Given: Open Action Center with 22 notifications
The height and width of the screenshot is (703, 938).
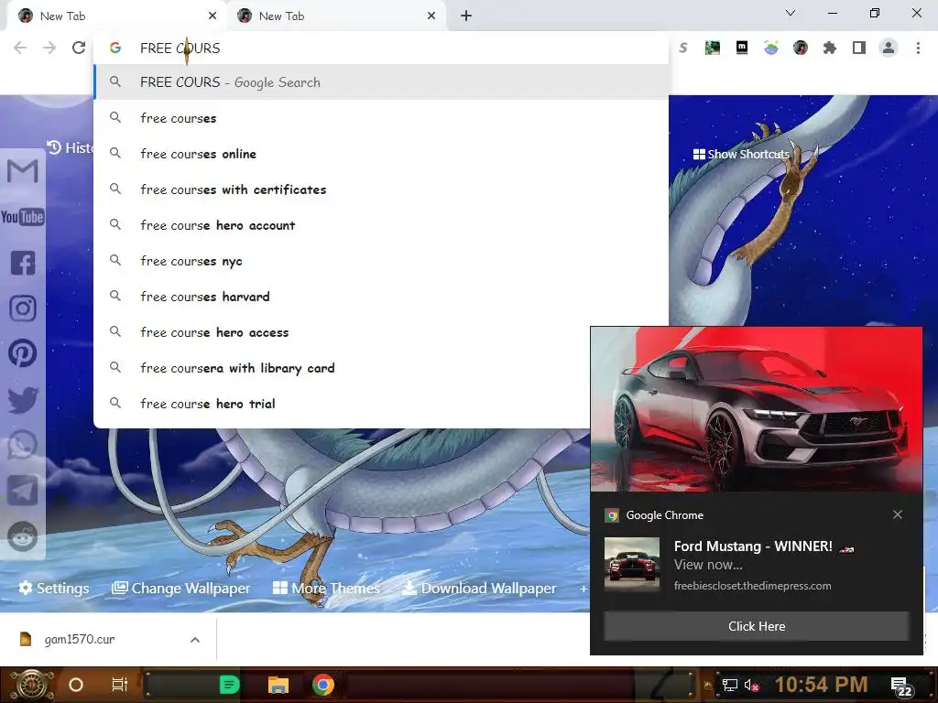Looking at the screenshot, I should click(902, 687).
